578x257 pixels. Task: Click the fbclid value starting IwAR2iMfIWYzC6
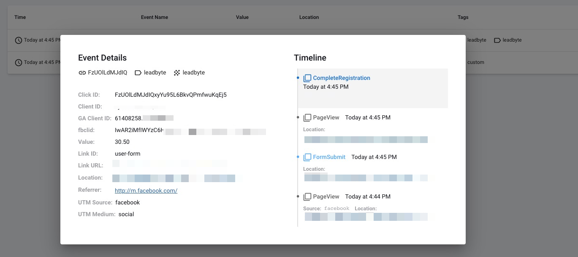139,130
